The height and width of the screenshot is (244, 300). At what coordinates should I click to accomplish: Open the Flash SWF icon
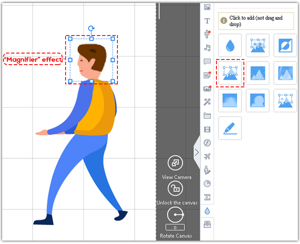[x=207, y=143]
